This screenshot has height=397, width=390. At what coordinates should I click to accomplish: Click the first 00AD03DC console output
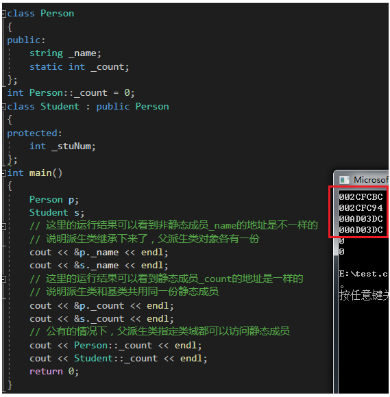[x=361, y=219]
